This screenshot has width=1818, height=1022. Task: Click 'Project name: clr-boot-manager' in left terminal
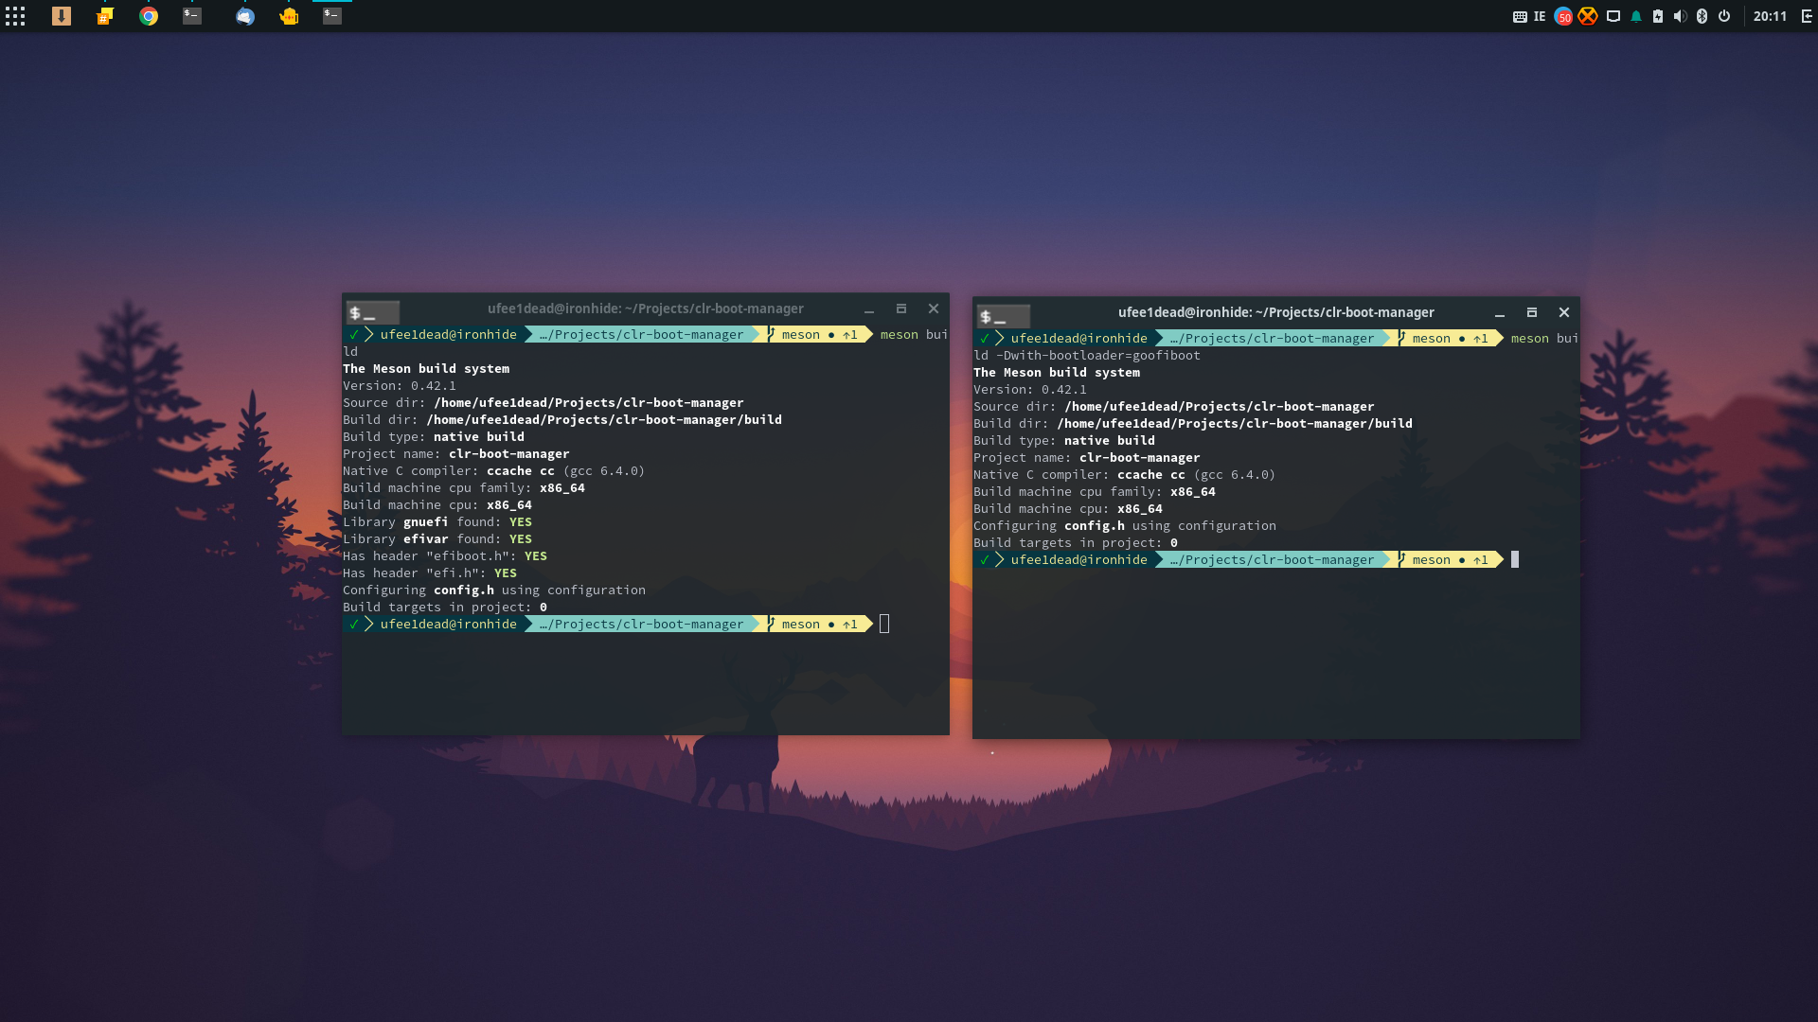coord(456,454)
